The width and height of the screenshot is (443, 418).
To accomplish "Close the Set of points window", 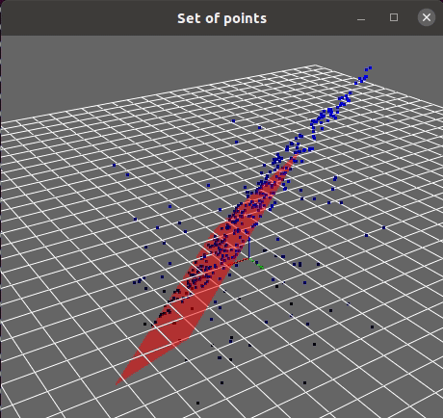I will pyautogui.click(x=427, y=17).
